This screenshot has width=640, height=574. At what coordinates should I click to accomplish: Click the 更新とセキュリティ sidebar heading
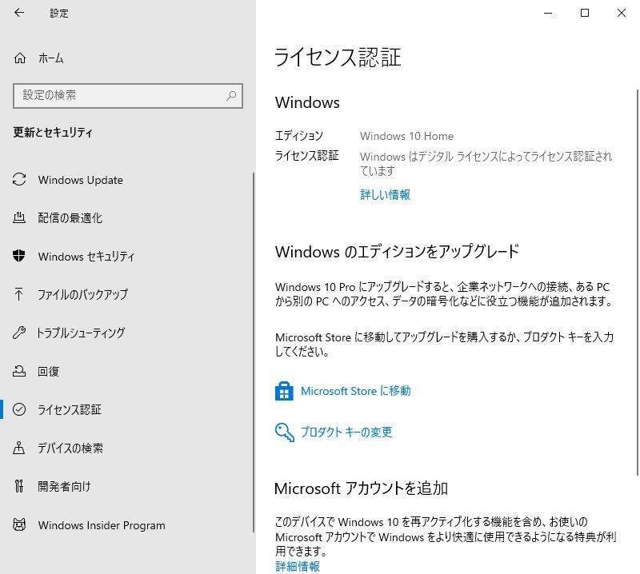tap(53, 132)
